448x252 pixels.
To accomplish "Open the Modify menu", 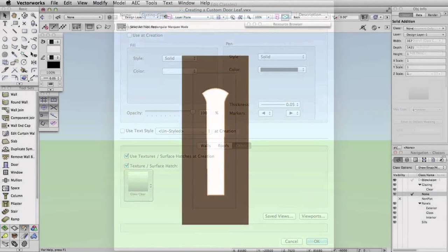I will coord(100,3).
